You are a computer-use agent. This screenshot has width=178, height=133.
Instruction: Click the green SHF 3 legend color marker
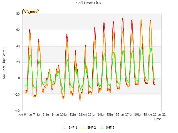click(x=102, y=128)
